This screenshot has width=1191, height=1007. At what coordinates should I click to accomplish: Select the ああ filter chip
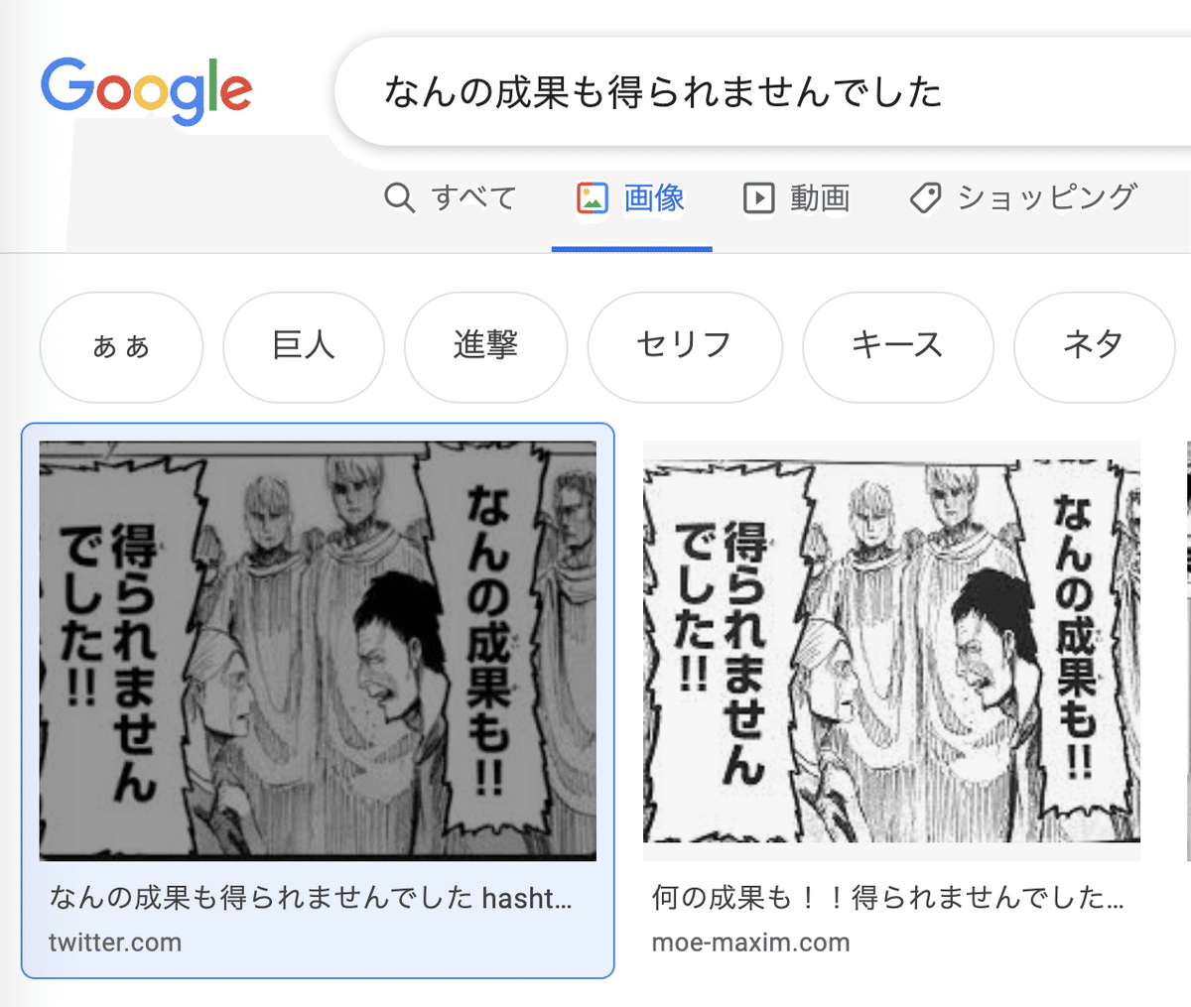coord(121,346)
